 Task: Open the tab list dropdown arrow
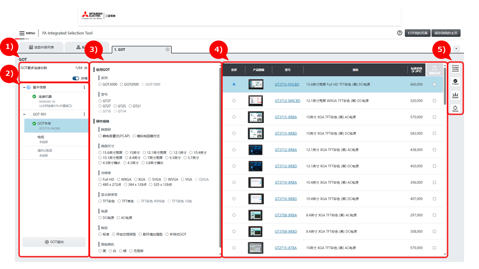coord(456,49)
